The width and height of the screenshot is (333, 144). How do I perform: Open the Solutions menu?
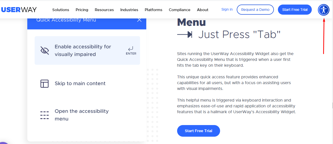(x=61, y=10)
